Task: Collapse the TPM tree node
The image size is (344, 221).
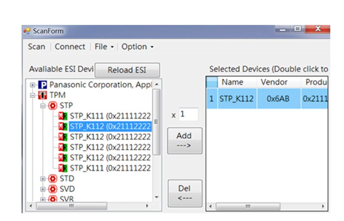Action: click(33, 96)
